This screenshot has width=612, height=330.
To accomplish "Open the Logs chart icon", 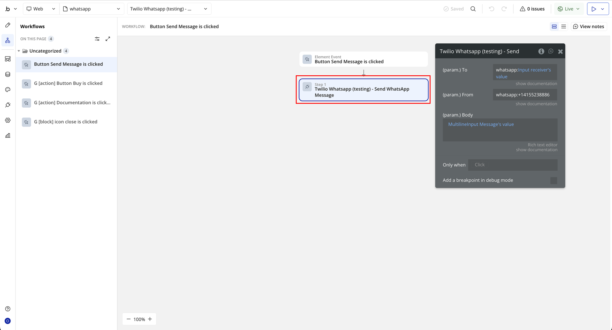I will 8,135.
